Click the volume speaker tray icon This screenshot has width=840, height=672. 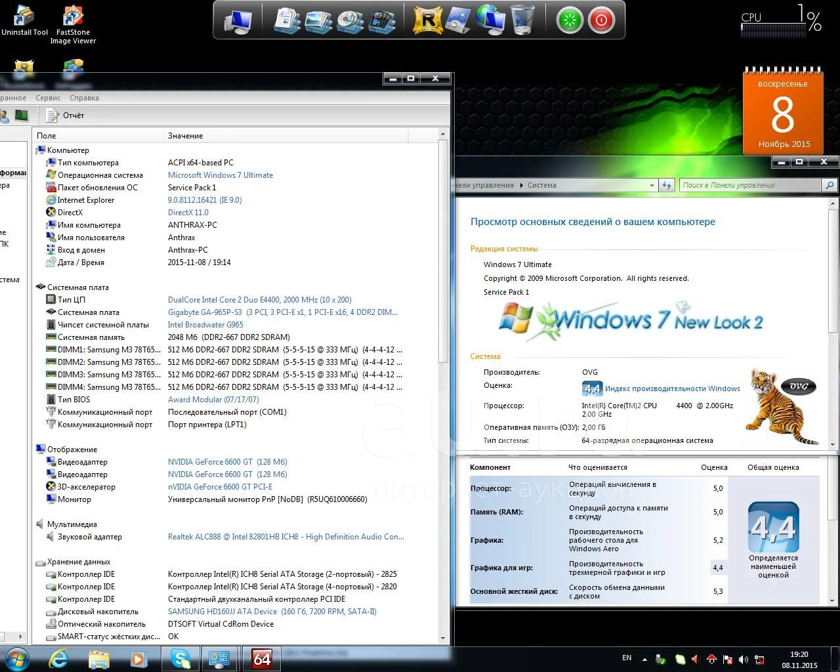point(744,660)
